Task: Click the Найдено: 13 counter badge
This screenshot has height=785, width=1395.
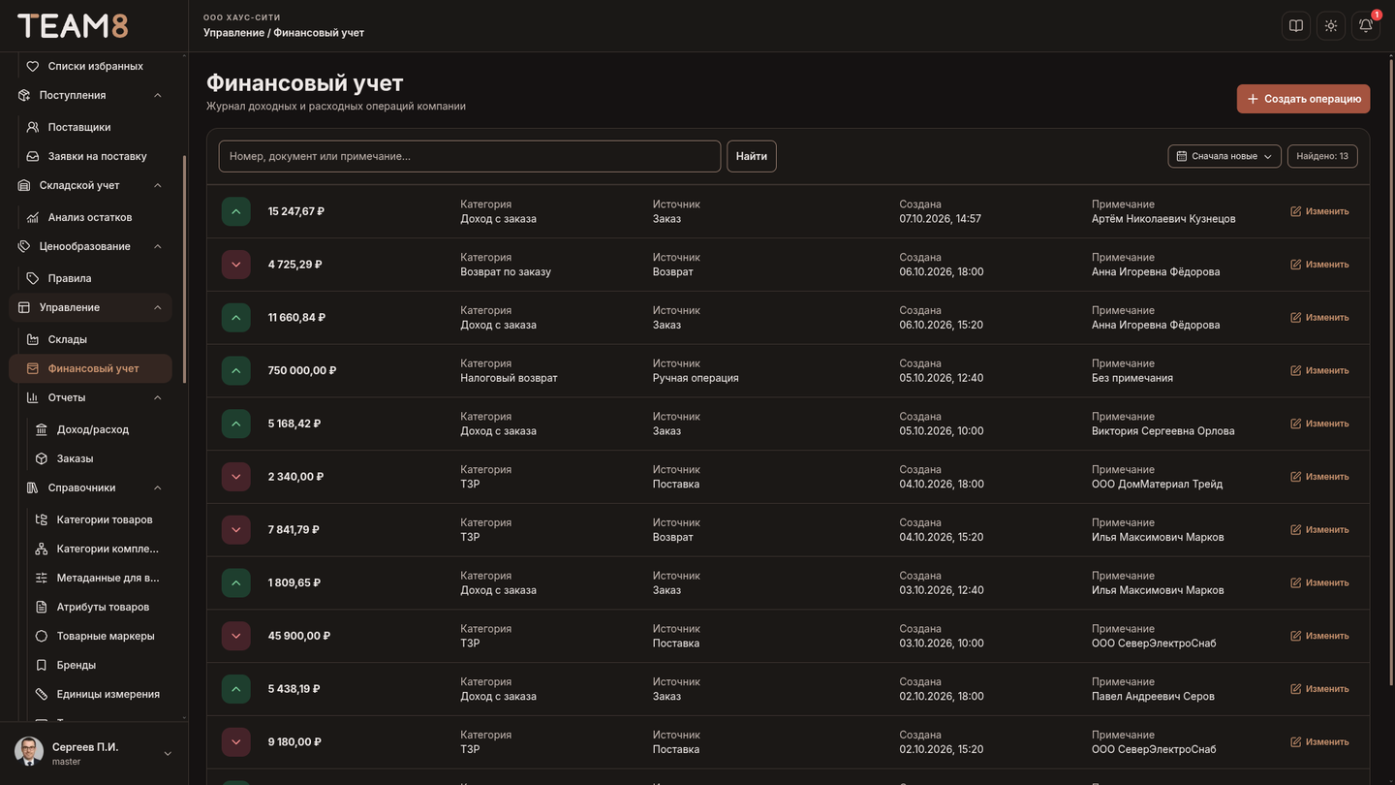Action: coord(1322,156)
